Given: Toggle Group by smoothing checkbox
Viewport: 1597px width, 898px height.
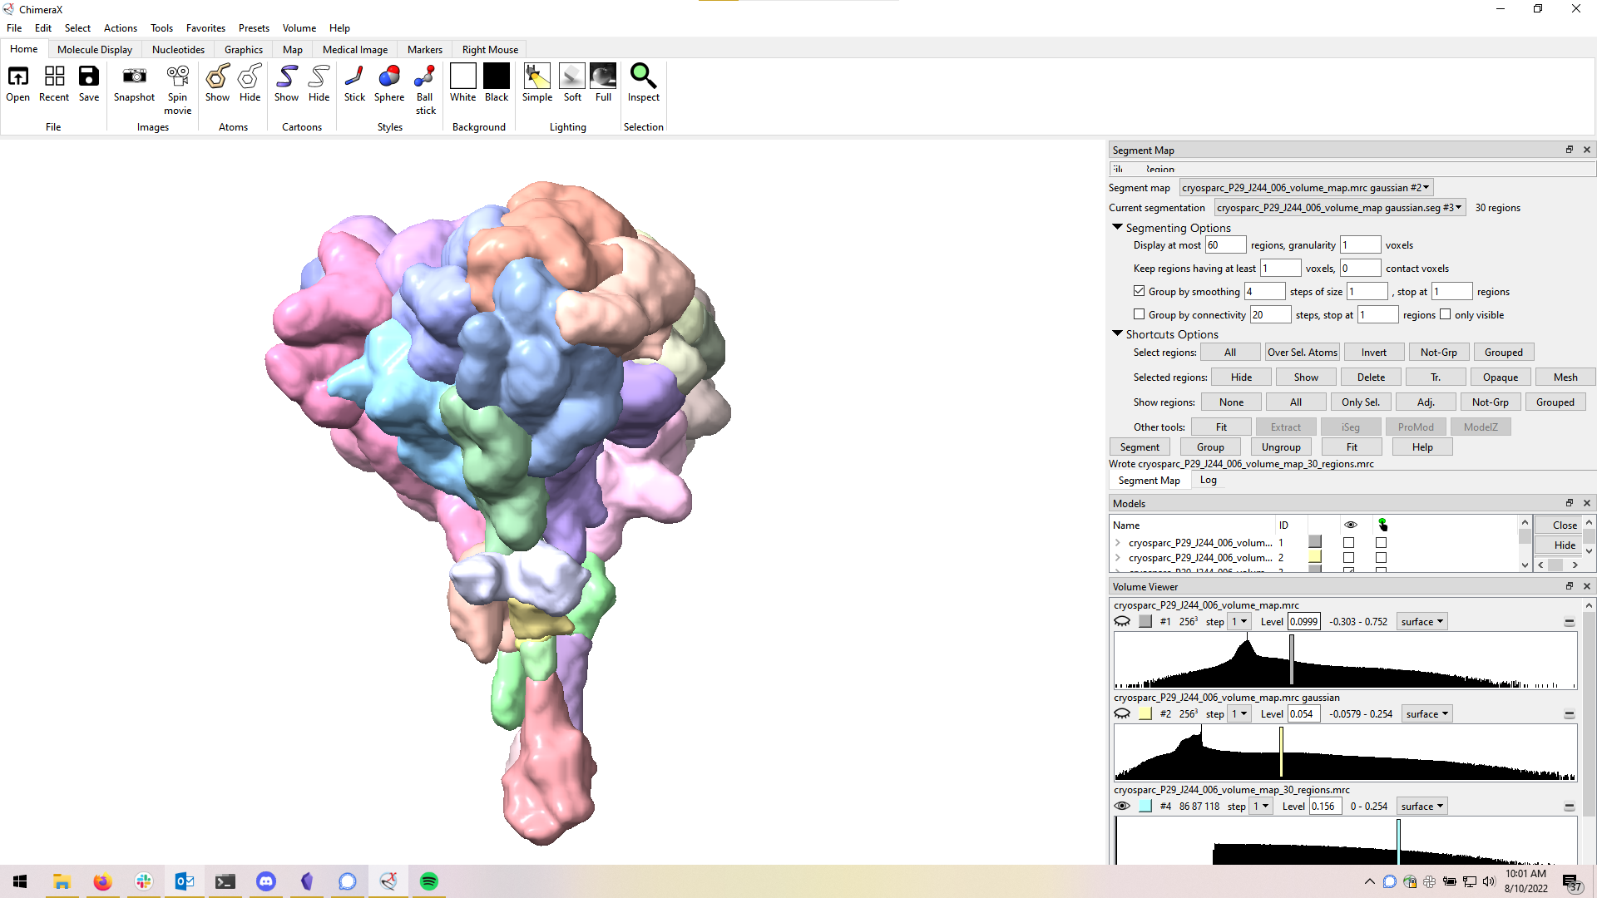Looking at the screenshot, I should [x=1140, y=291].
